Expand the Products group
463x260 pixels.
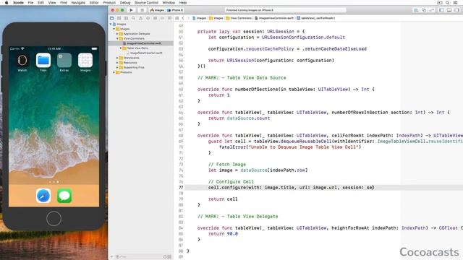114,72
